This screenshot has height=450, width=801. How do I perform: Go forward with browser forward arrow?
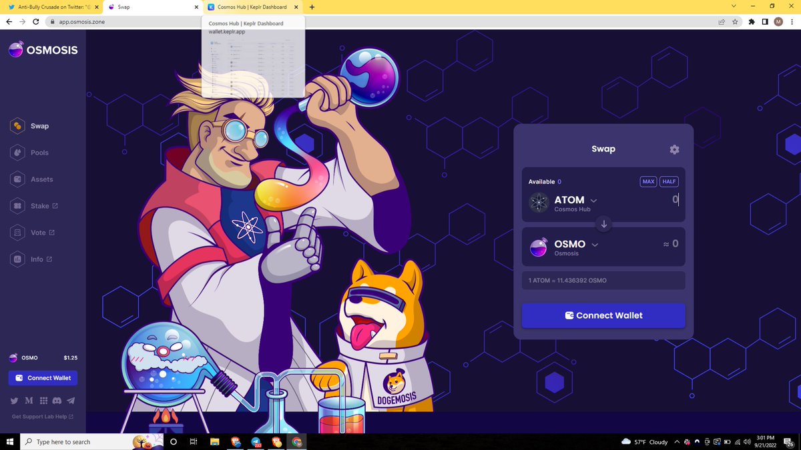tap(24, 21)
